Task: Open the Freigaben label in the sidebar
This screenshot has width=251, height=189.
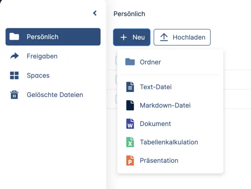Action: [x=42, y=56]
